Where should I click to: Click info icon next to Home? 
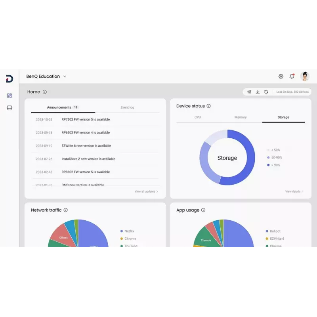point(45,92)
